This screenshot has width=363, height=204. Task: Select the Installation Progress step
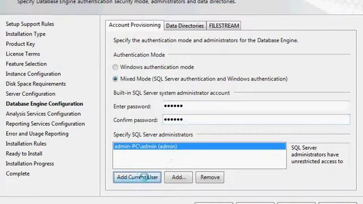coord(30,164)
